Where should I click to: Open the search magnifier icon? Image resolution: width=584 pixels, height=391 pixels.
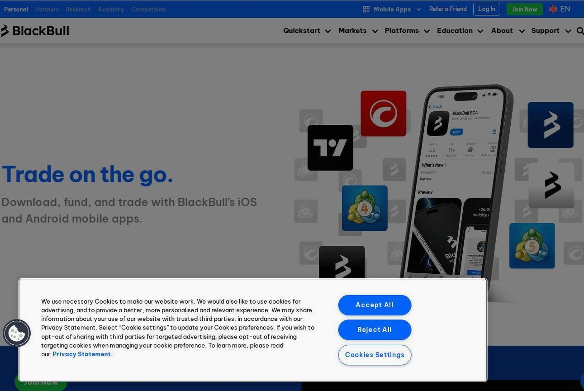coord(580,31)
